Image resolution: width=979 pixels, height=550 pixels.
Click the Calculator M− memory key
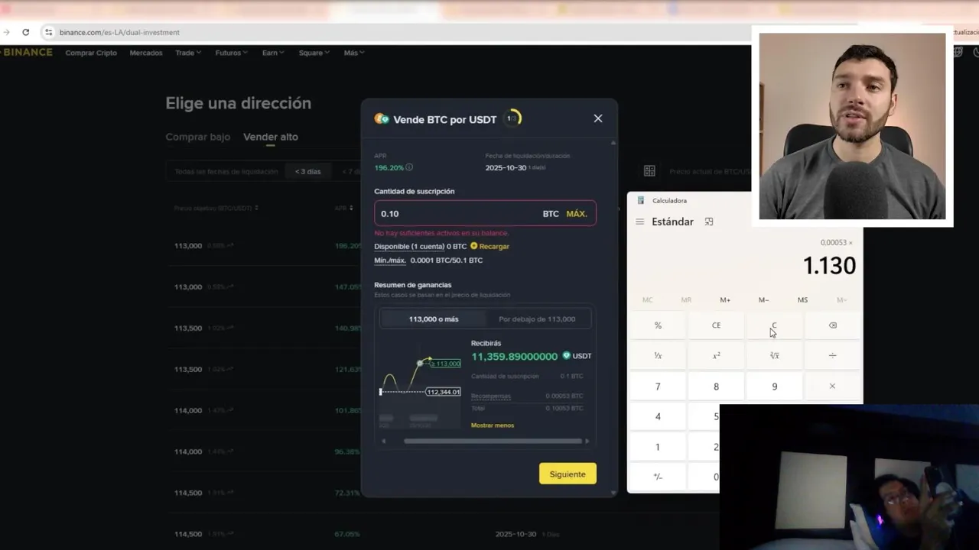coord(763,300)
